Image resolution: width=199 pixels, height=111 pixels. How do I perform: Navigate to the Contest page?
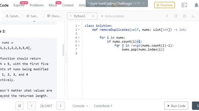click(68, 5)
